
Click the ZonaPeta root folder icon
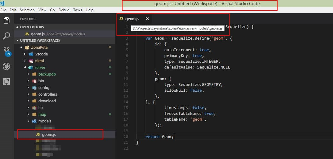[x=27, y=47]
